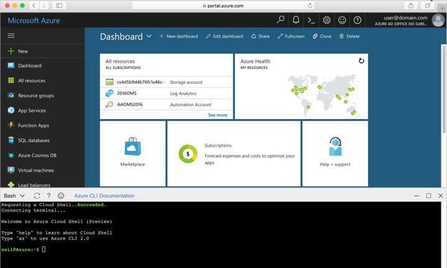This screenshot has width=447, height=268.
Task: Click the Marketplace shopping bag icon
Action: [132, 147]
